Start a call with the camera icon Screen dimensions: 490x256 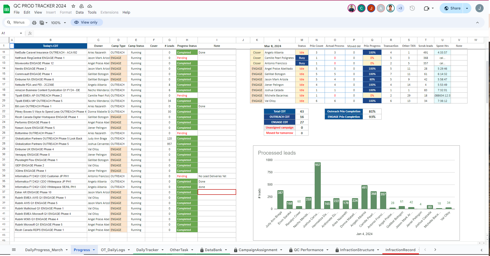click(426, 8)
